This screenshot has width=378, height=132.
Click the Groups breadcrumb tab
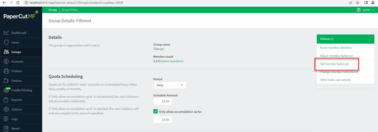pos(53,10)
